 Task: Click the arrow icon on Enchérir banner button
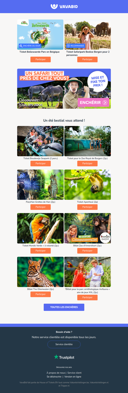coord(105,102)
